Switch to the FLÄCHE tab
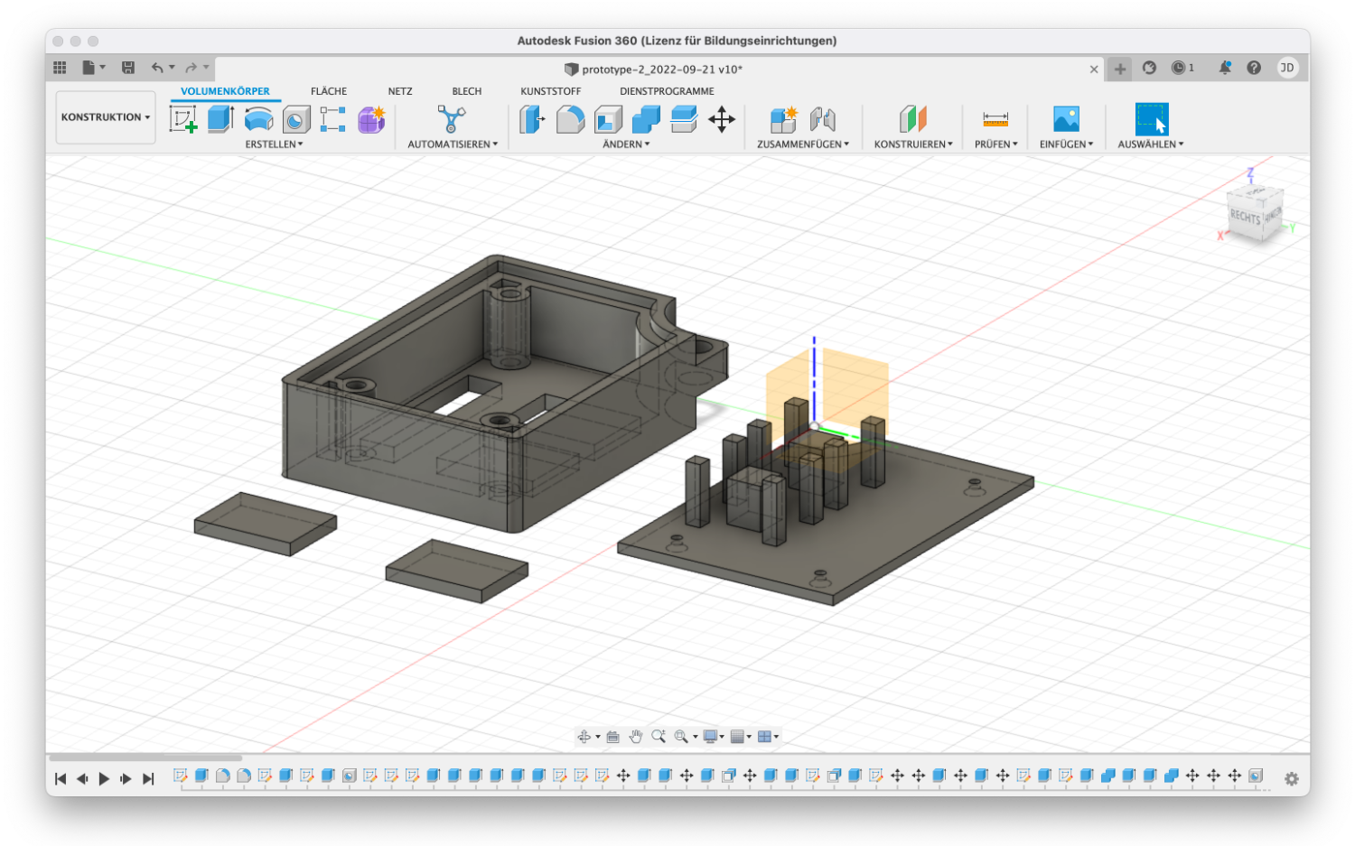1355x846 pixels. [329, 91]
